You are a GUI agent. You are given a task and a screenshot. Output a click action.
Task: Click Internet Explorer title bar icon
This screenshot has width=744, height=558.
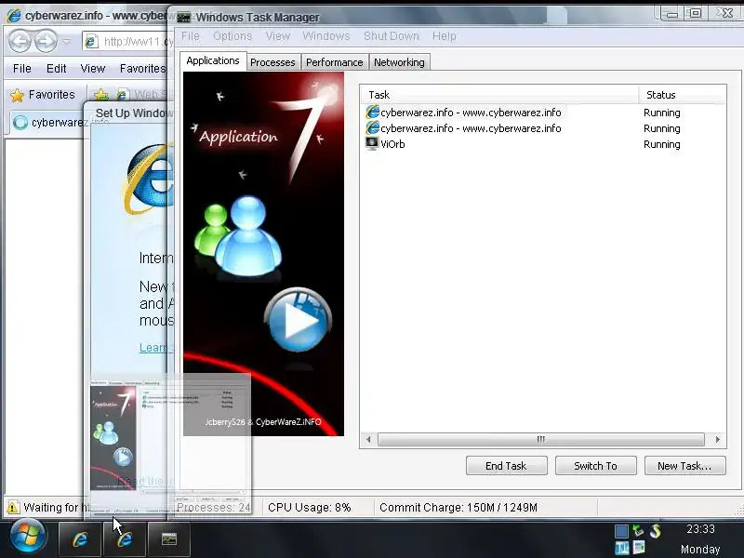(x=14, y=16)
